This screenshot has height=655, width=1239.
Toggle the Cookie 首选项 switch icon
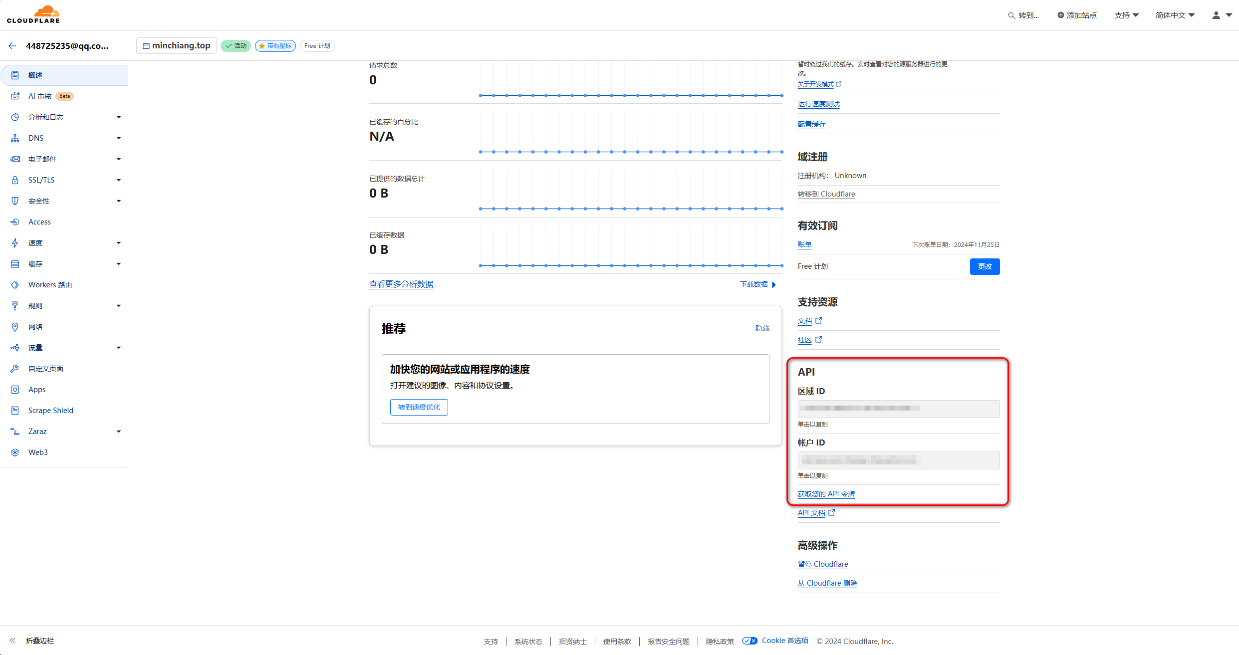point(749,641)
